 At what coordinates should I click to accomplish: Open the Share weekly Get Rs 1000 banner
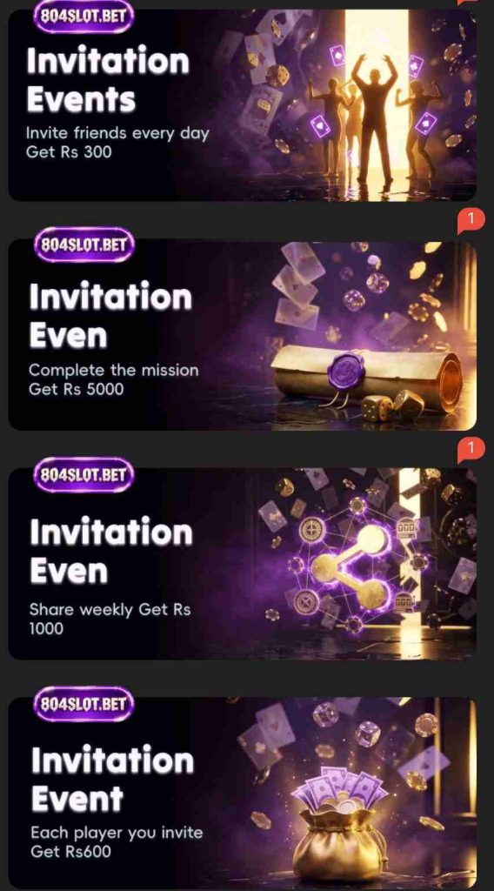(243, 564)
